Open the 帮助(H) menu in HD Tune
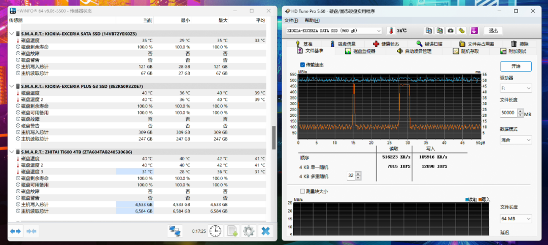 click(x=312, y=20)
